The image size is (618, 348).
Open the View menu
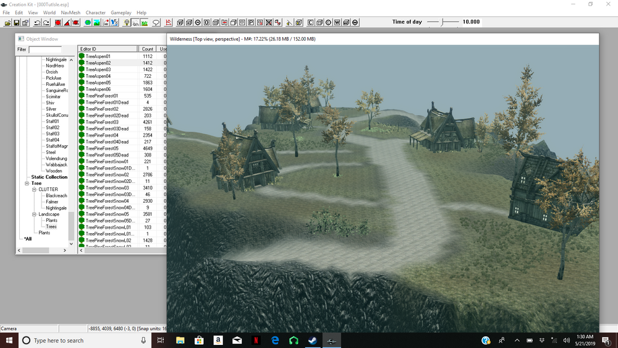[x=33, y=12]
